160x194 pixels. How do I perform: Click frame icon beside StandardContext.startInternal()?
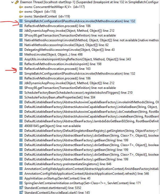coord(21,188)
